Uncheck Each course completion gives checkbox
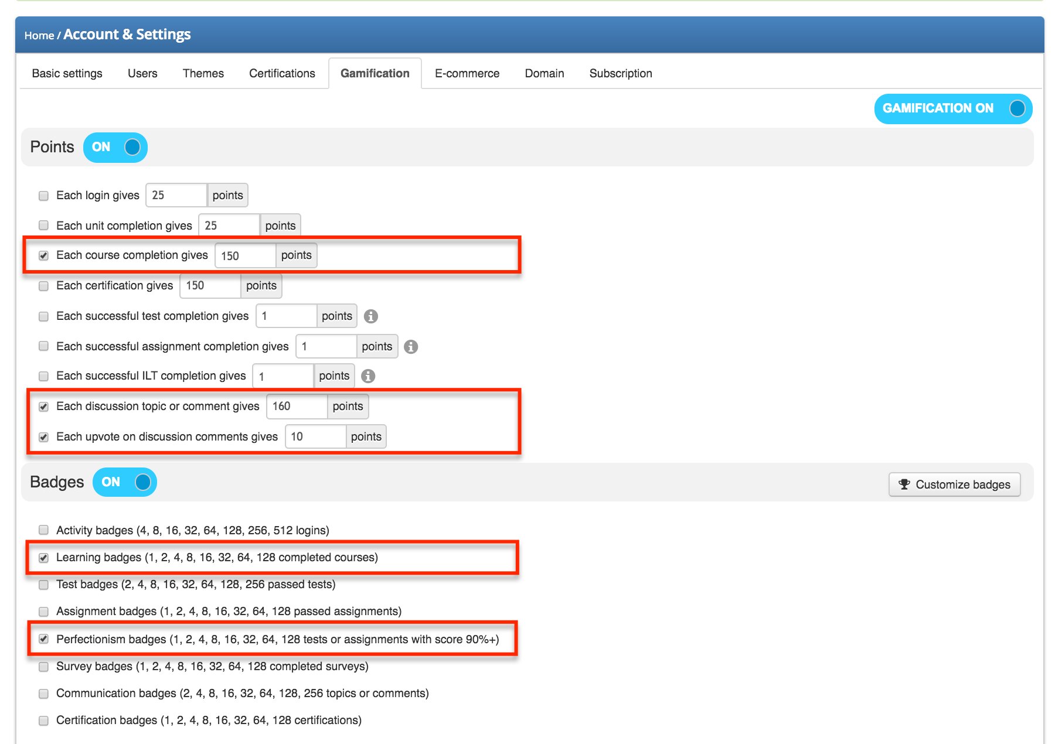Screen dimensions: 1055x744 tap(43, 255)
